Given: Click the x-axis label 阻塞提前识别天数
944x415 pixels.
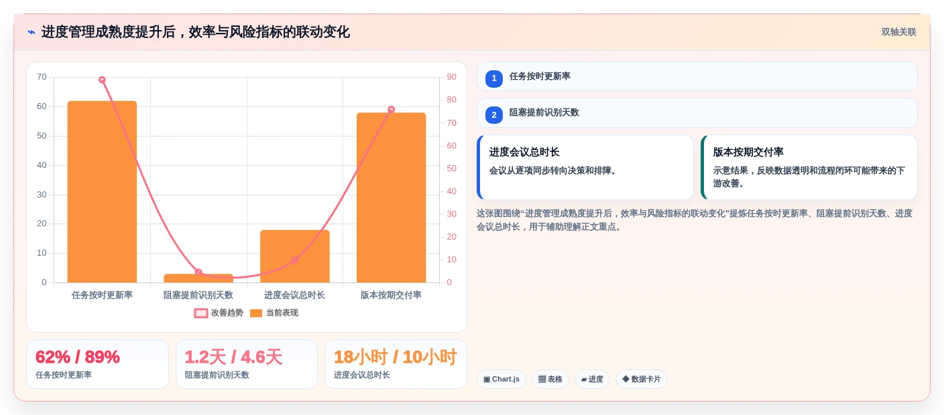Looking at the screenshot, I should click(198, 295).
